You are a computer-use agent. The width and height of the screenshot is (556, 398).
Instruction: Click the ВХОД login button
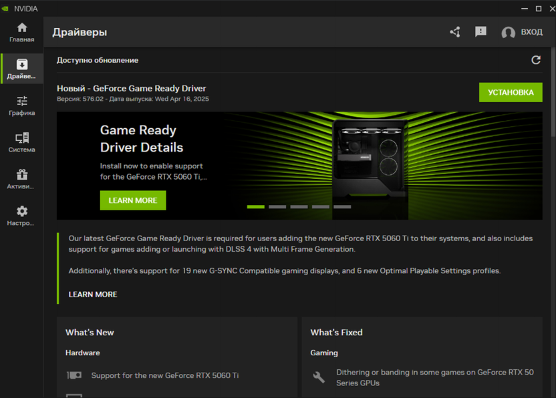(531, 32)
